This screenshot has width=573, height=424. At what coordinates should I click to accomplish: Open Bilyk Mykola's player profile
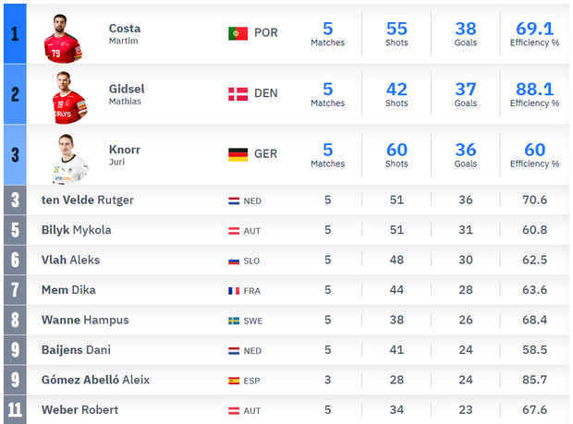[77, 230]
